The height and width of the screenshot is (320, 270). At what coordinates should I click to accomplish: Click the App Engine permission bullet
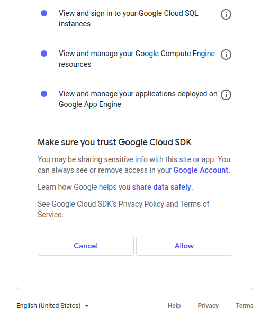[x=44, y=94]
